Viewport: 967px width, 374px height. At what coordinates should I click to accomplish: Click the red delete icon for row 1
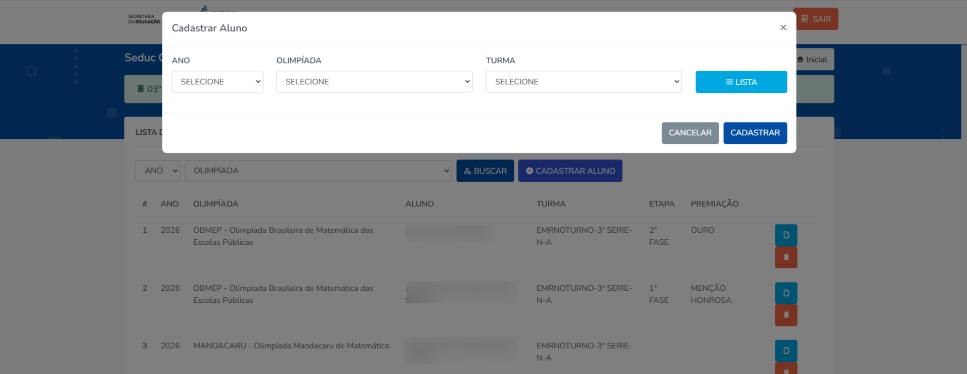point(785,257)
